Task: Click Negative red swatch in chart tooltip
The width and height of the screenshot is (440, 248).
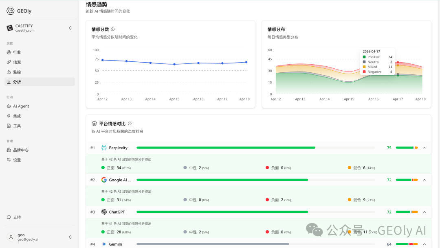Action: click(364, 72)
